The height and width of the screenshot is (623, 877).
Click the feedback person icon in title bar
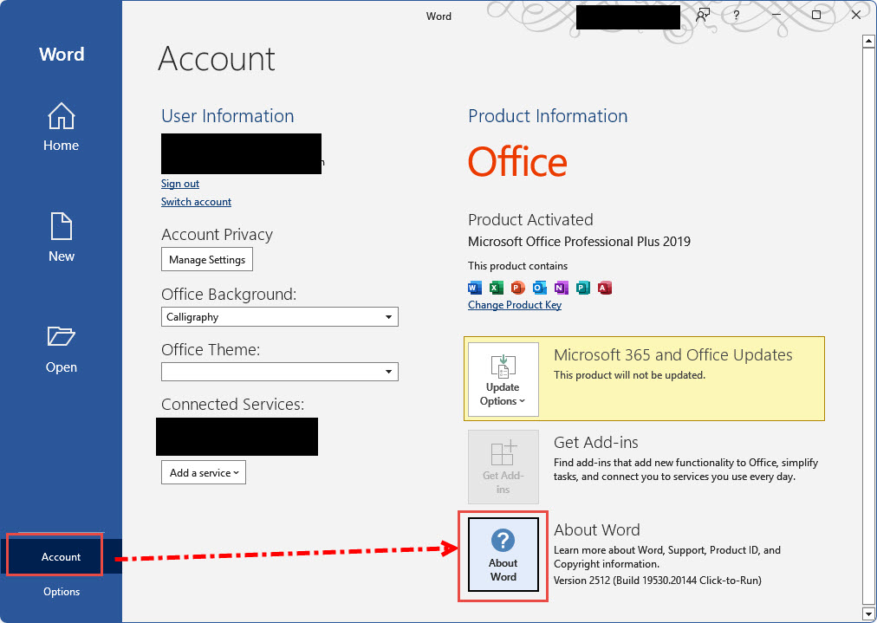703,16
